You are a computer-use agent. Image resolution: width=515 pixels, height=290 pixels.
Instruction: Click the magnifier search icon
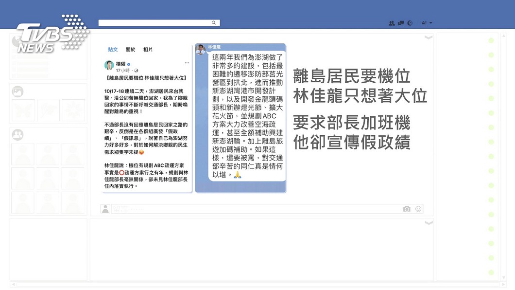coord(213,23)
